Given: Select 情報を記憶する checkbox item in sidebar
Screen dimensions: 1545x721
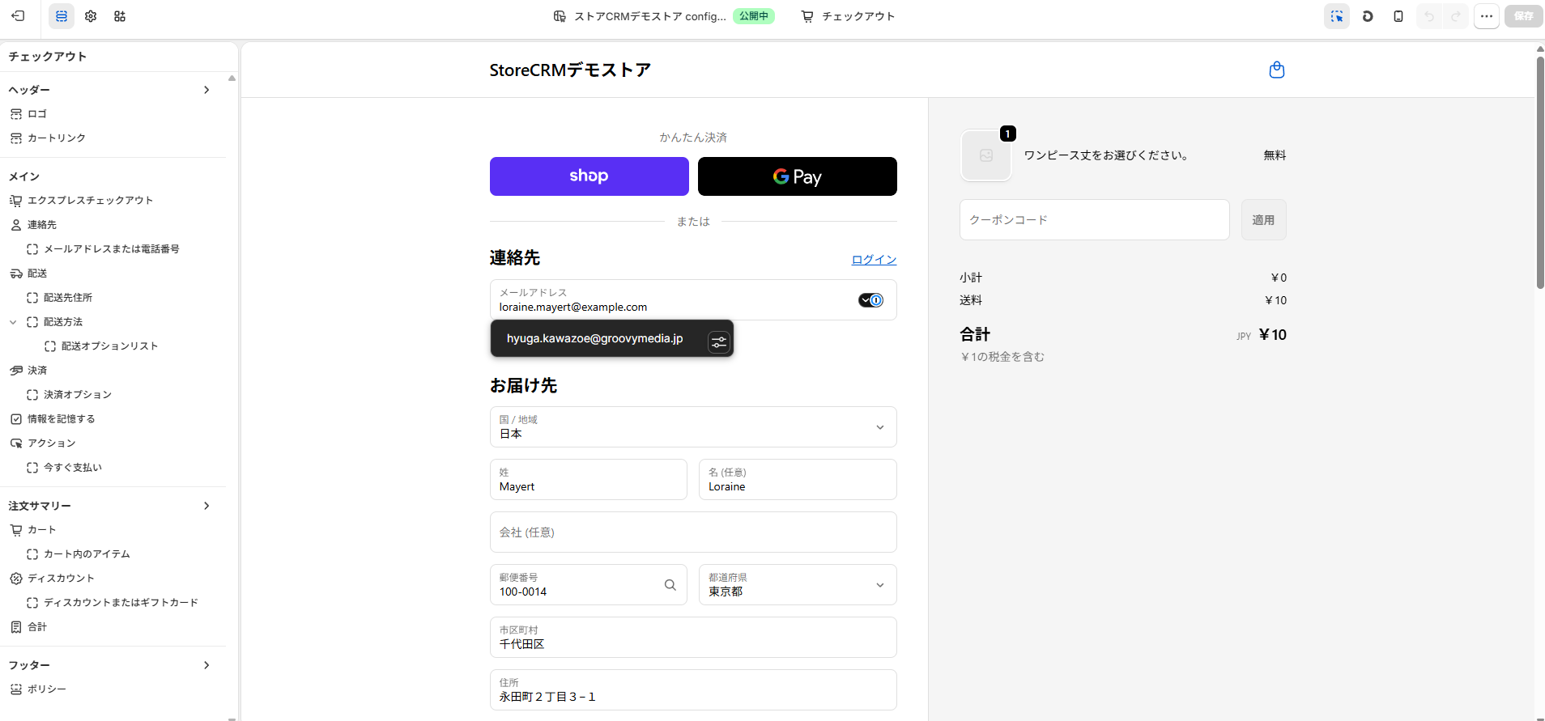Looking at the screenshot, I should [x=61, y=419].
